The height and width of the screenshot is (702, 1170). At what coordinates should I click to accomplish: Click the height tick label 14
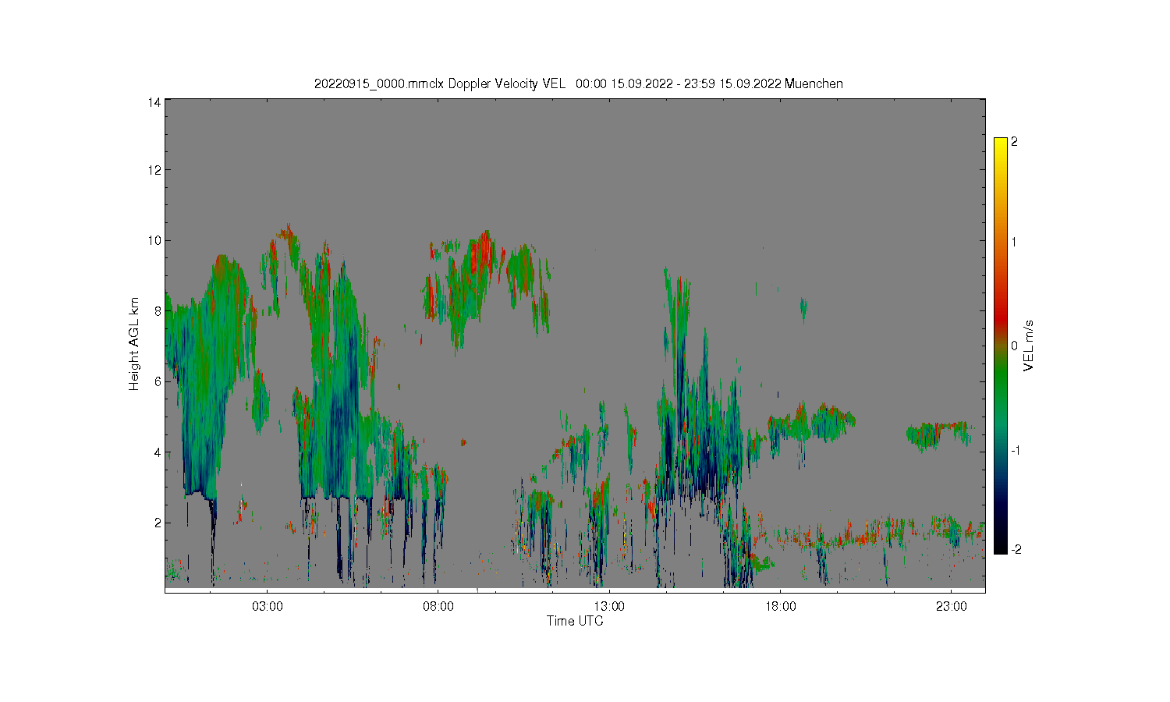point(154,102)
